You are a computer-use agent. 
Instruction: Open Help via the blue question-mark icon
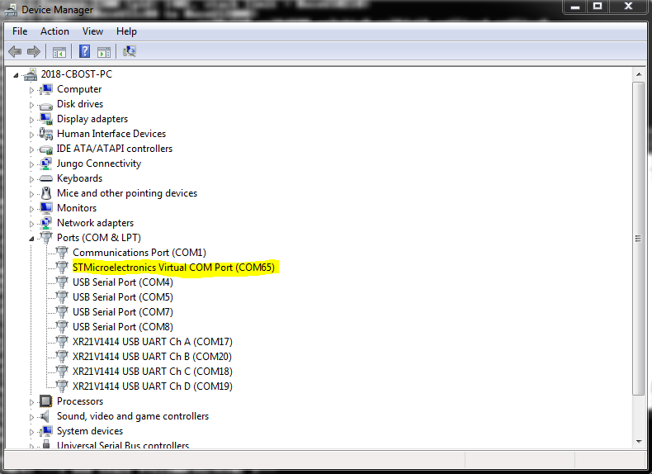tap(84, 51)
